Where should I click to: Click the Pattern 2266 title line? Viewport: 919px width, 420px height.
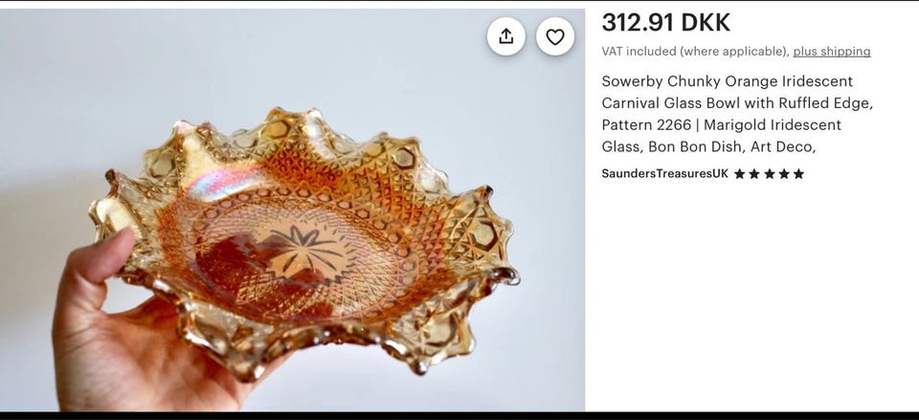click(x=721, y=124)
